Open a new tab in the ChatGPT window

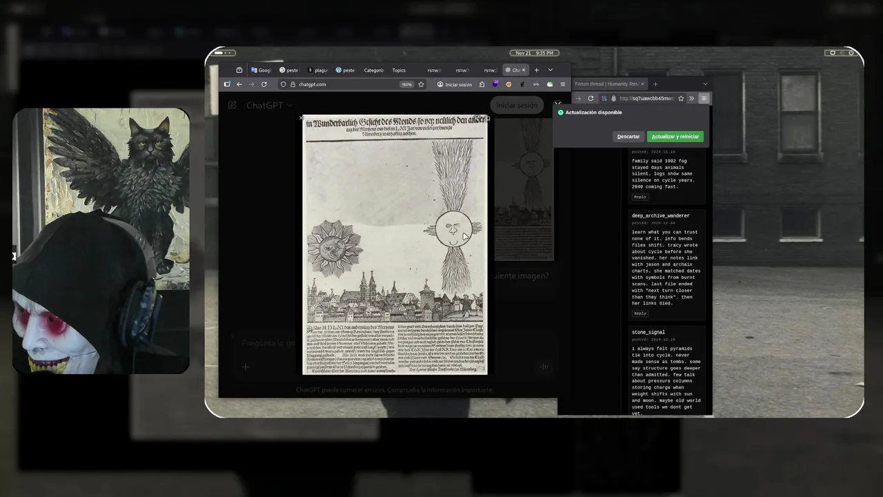[536, 70]
